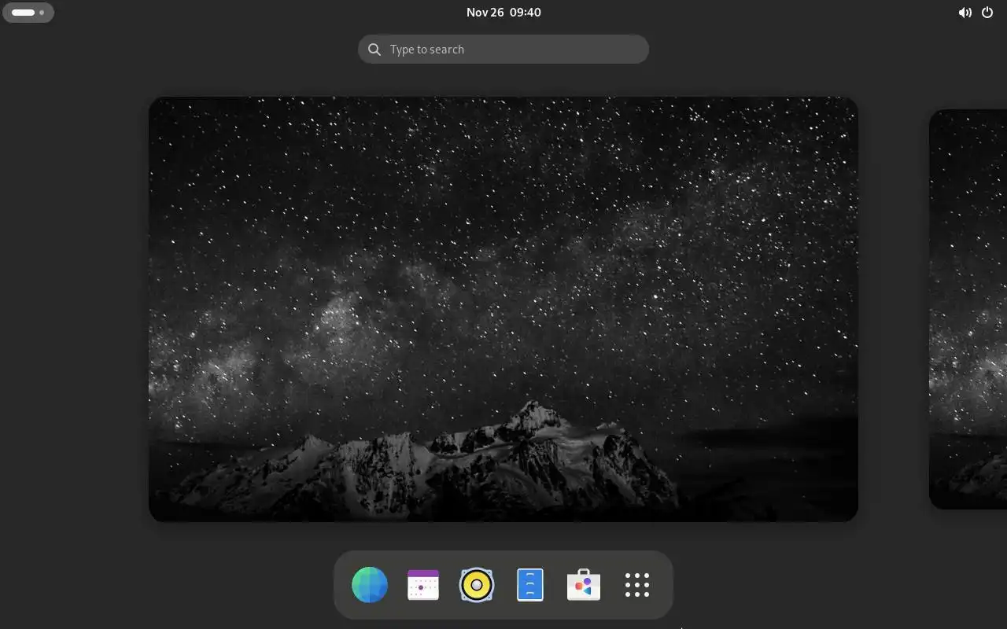Switch to the second workspace on the right

pyautogui.click(x=968, y=309)
